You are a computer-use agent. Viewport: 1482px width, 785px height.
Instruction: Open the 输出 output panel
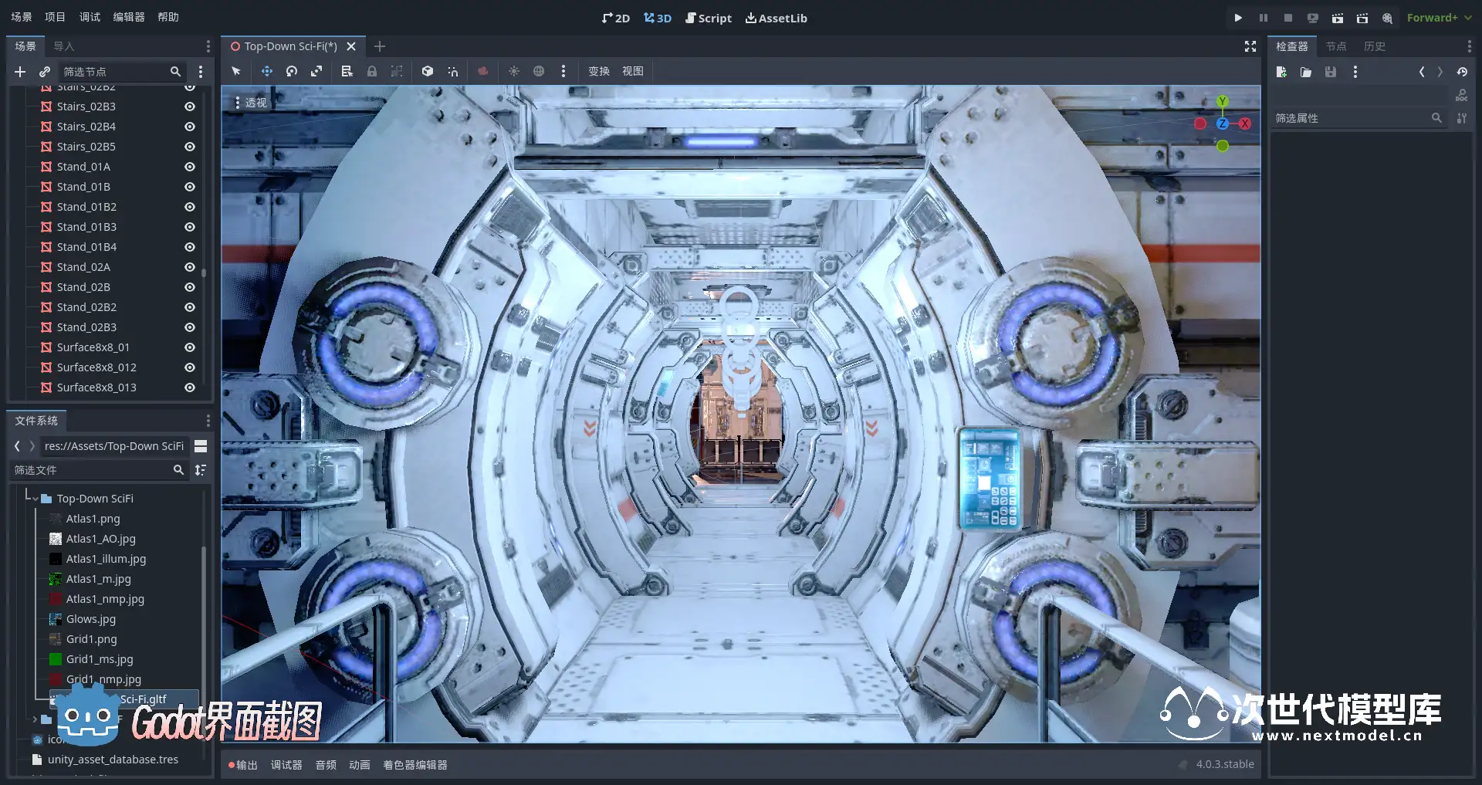(243, 765)
